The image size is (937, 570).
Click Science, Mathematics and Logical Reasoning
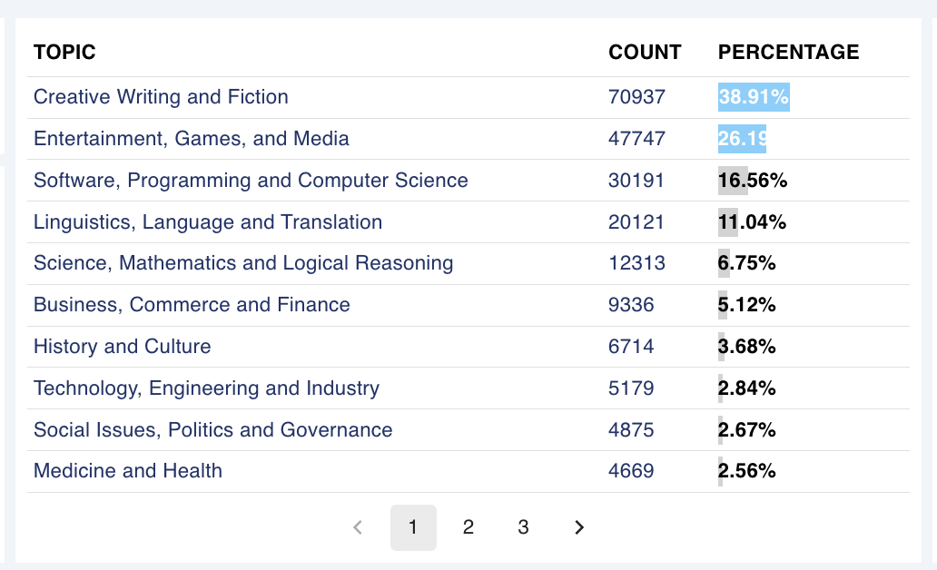click(243, 264)
